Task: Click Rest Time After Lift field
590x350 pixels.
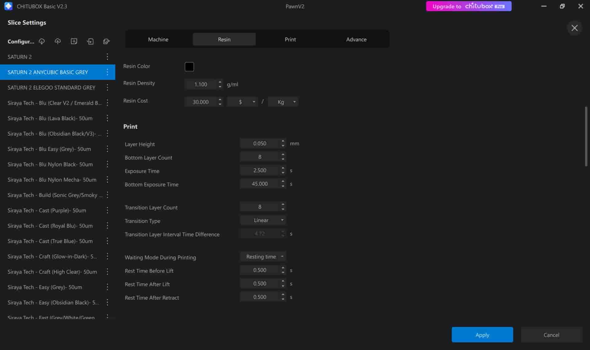Action: tap(260, 284)
